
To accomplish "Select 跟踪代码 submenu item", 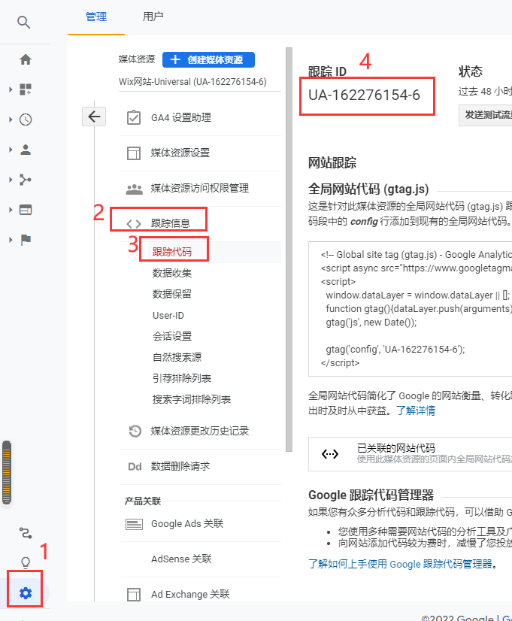I will [x=172, y=252].
